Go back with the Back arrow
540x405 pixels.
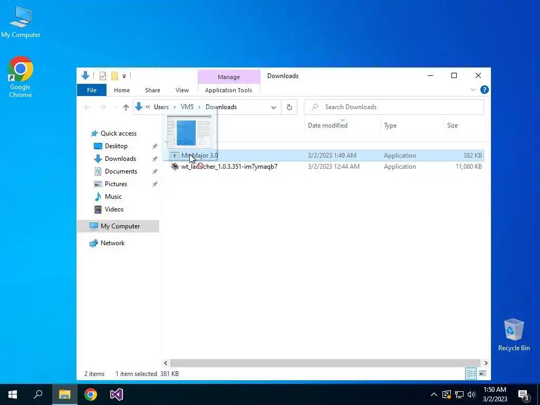click(87, 107)
